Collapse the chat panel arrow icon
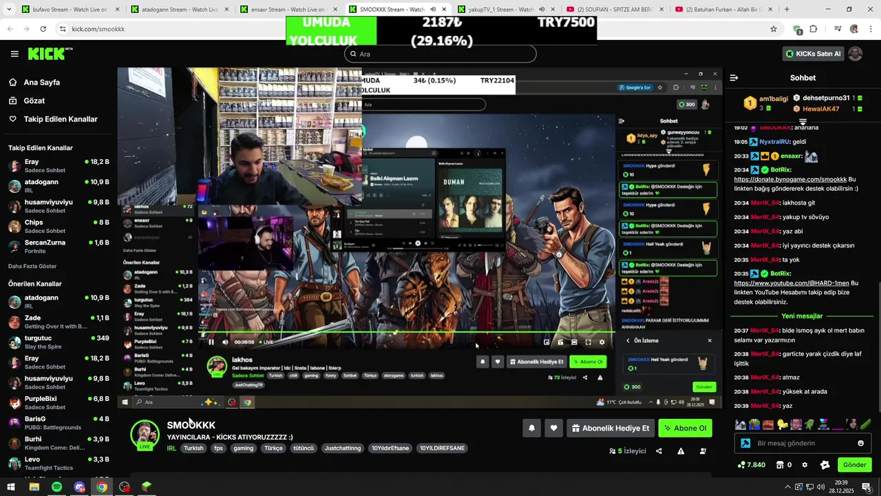The image size is (881, 496). [x=734, y=78]
